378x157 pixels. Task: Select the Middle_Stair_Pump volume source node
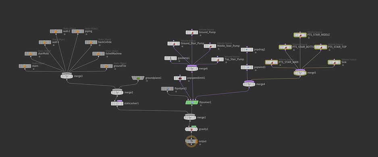tap(210, 46)
